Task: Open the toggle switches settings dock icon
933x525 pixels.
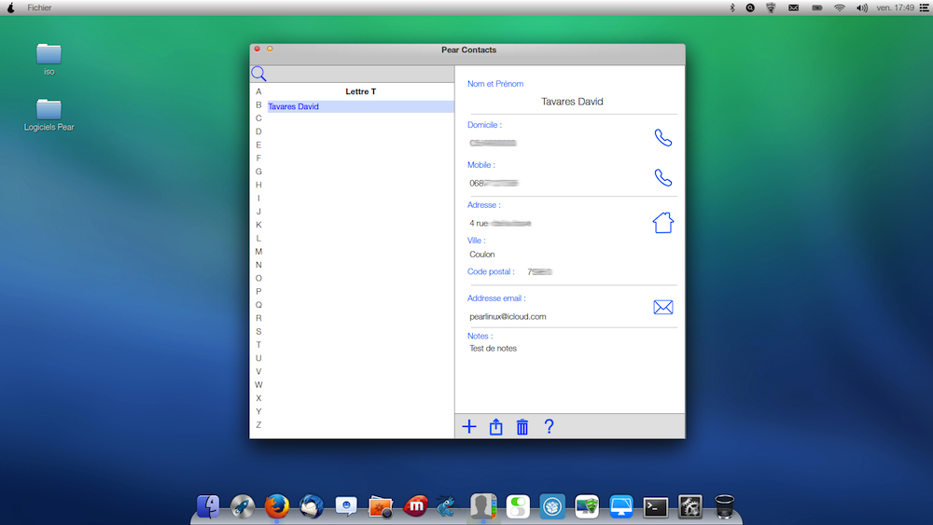Action: 518,506
